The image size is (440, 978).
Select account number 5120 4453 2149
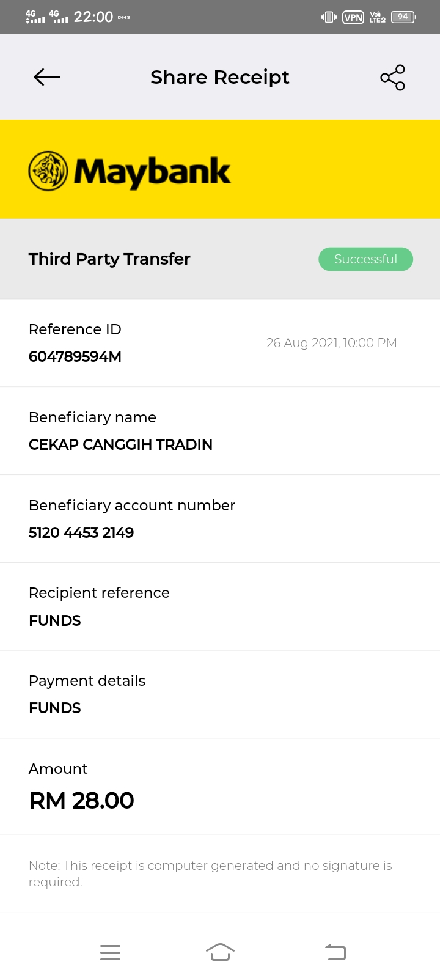point(81,532)
